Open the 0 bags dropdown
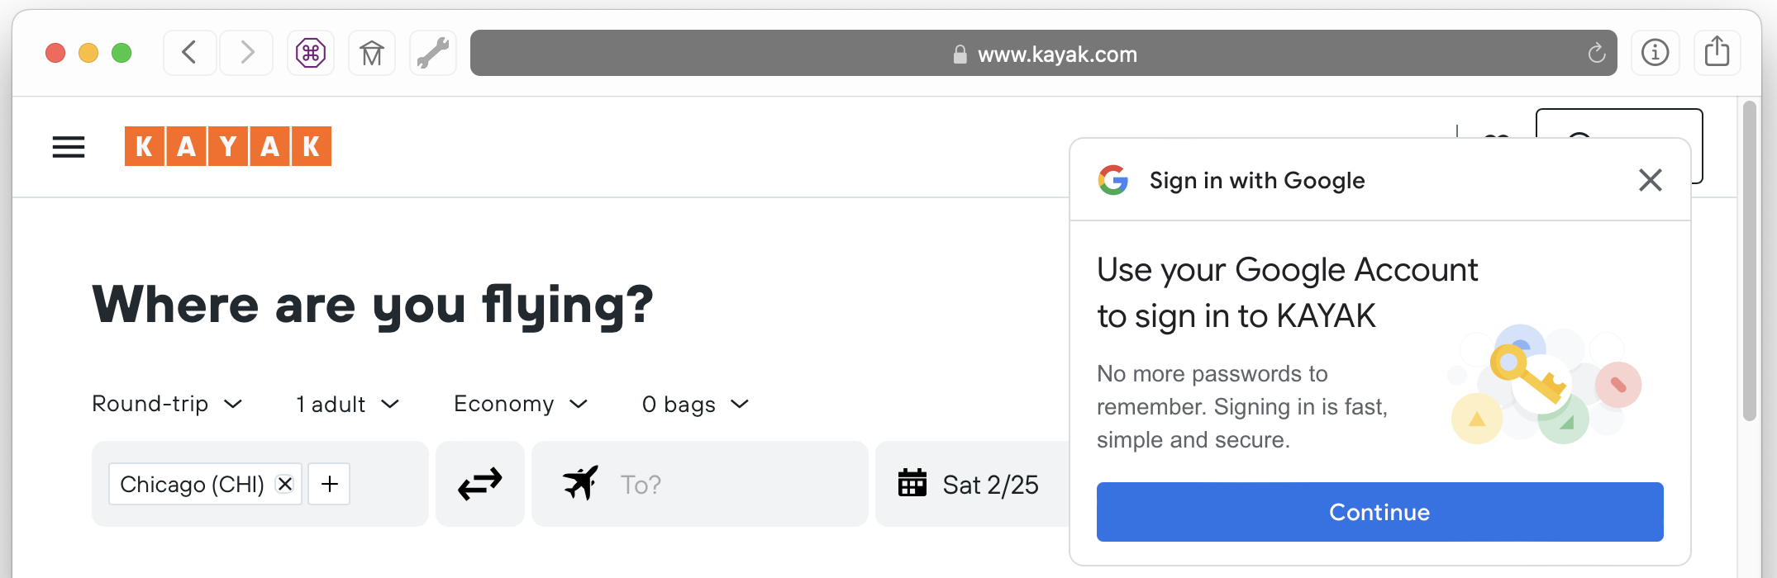 click(695, 404)
